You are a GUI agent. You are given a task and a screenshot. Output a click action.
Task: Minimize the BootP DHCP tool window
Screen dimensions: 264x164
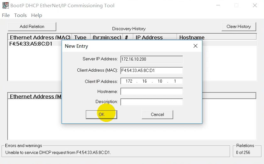[x=218, y=5]
